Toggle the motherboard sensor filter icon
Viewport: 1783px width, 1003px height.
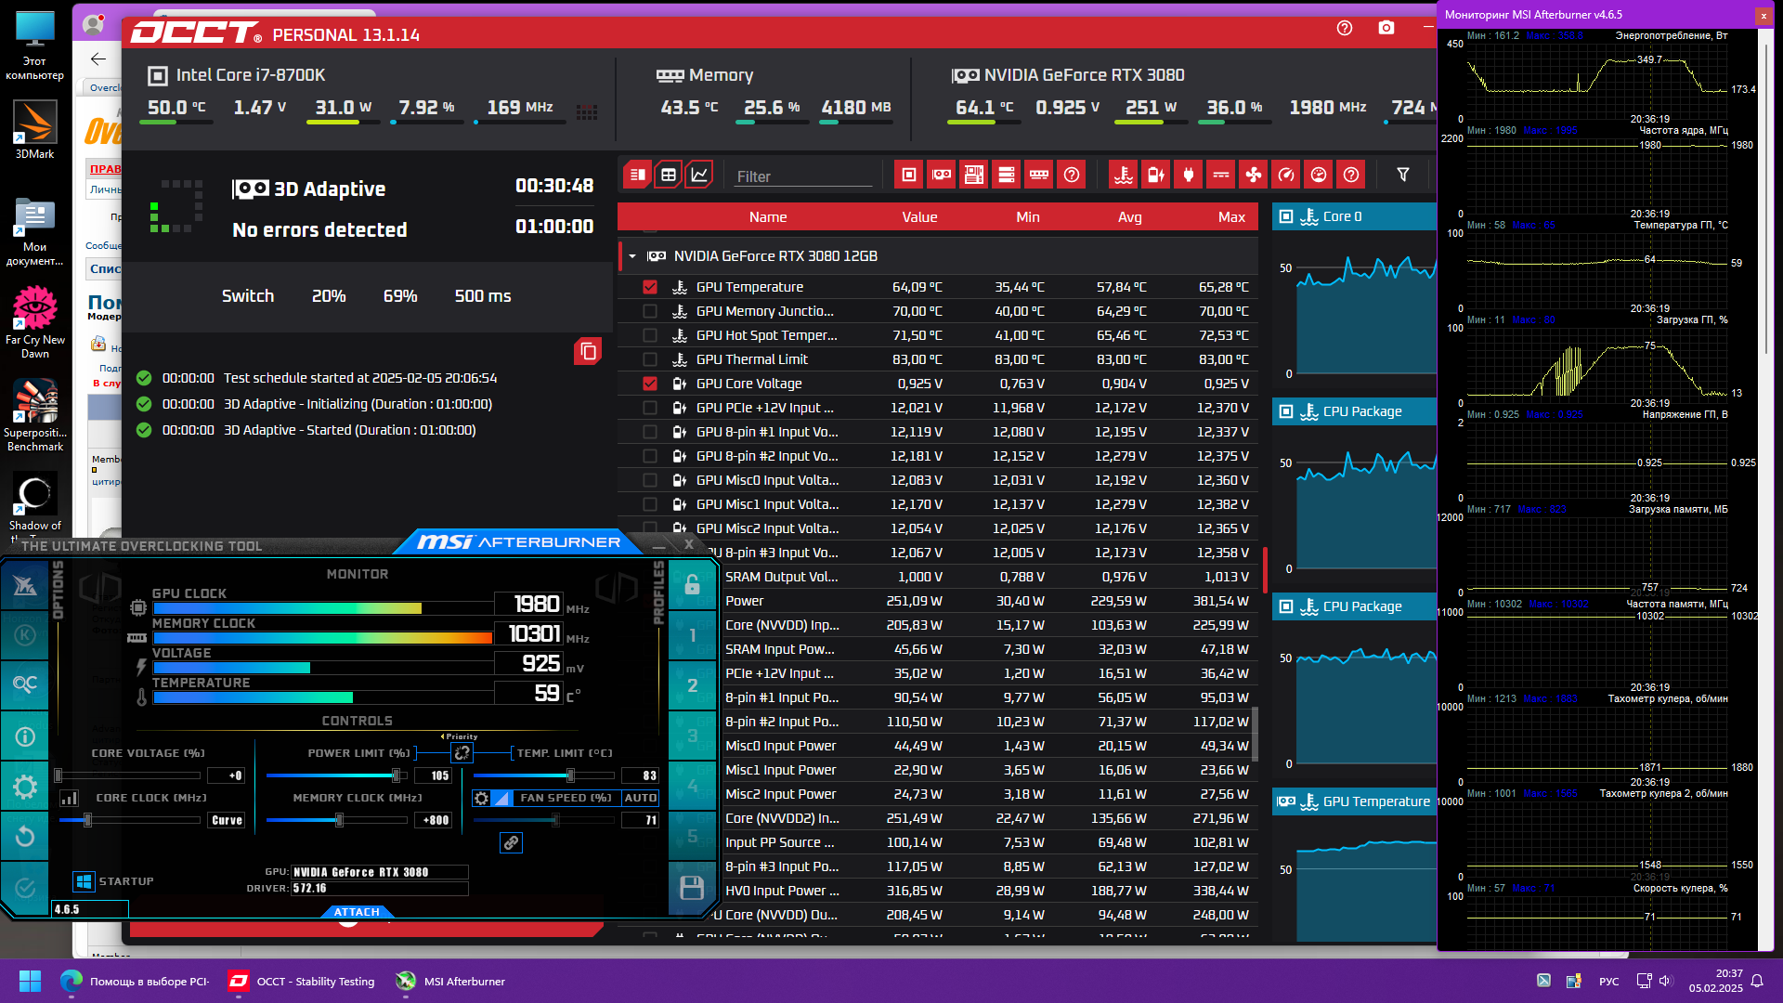[974, 175]
